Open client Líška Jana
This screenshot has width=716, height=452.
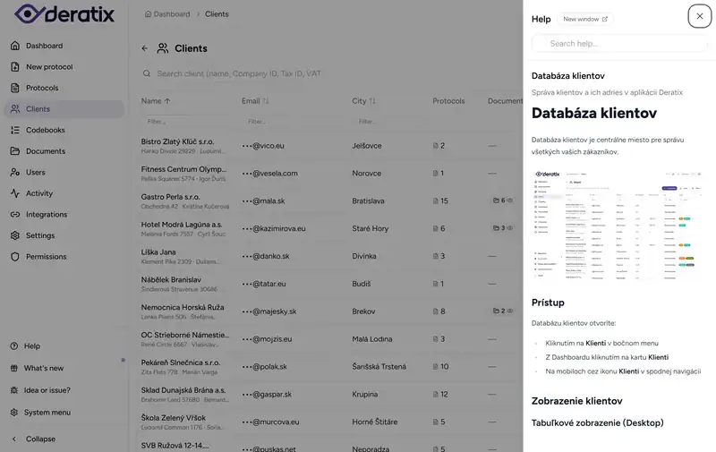(158, 252)
